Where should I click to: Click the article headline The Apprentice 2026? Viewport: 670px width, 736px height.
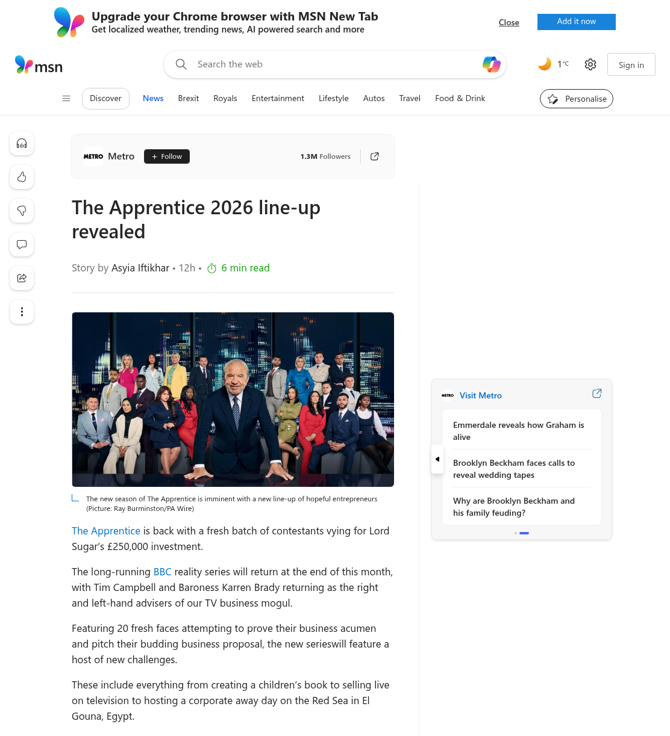(196, 220)
